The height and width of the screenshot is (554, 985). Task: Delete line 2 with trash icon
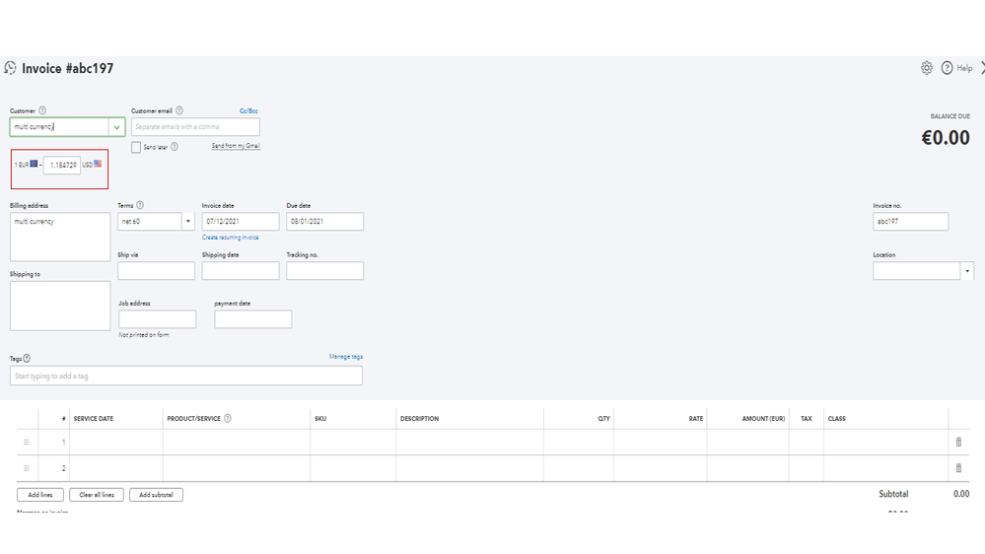click(958, 468)
